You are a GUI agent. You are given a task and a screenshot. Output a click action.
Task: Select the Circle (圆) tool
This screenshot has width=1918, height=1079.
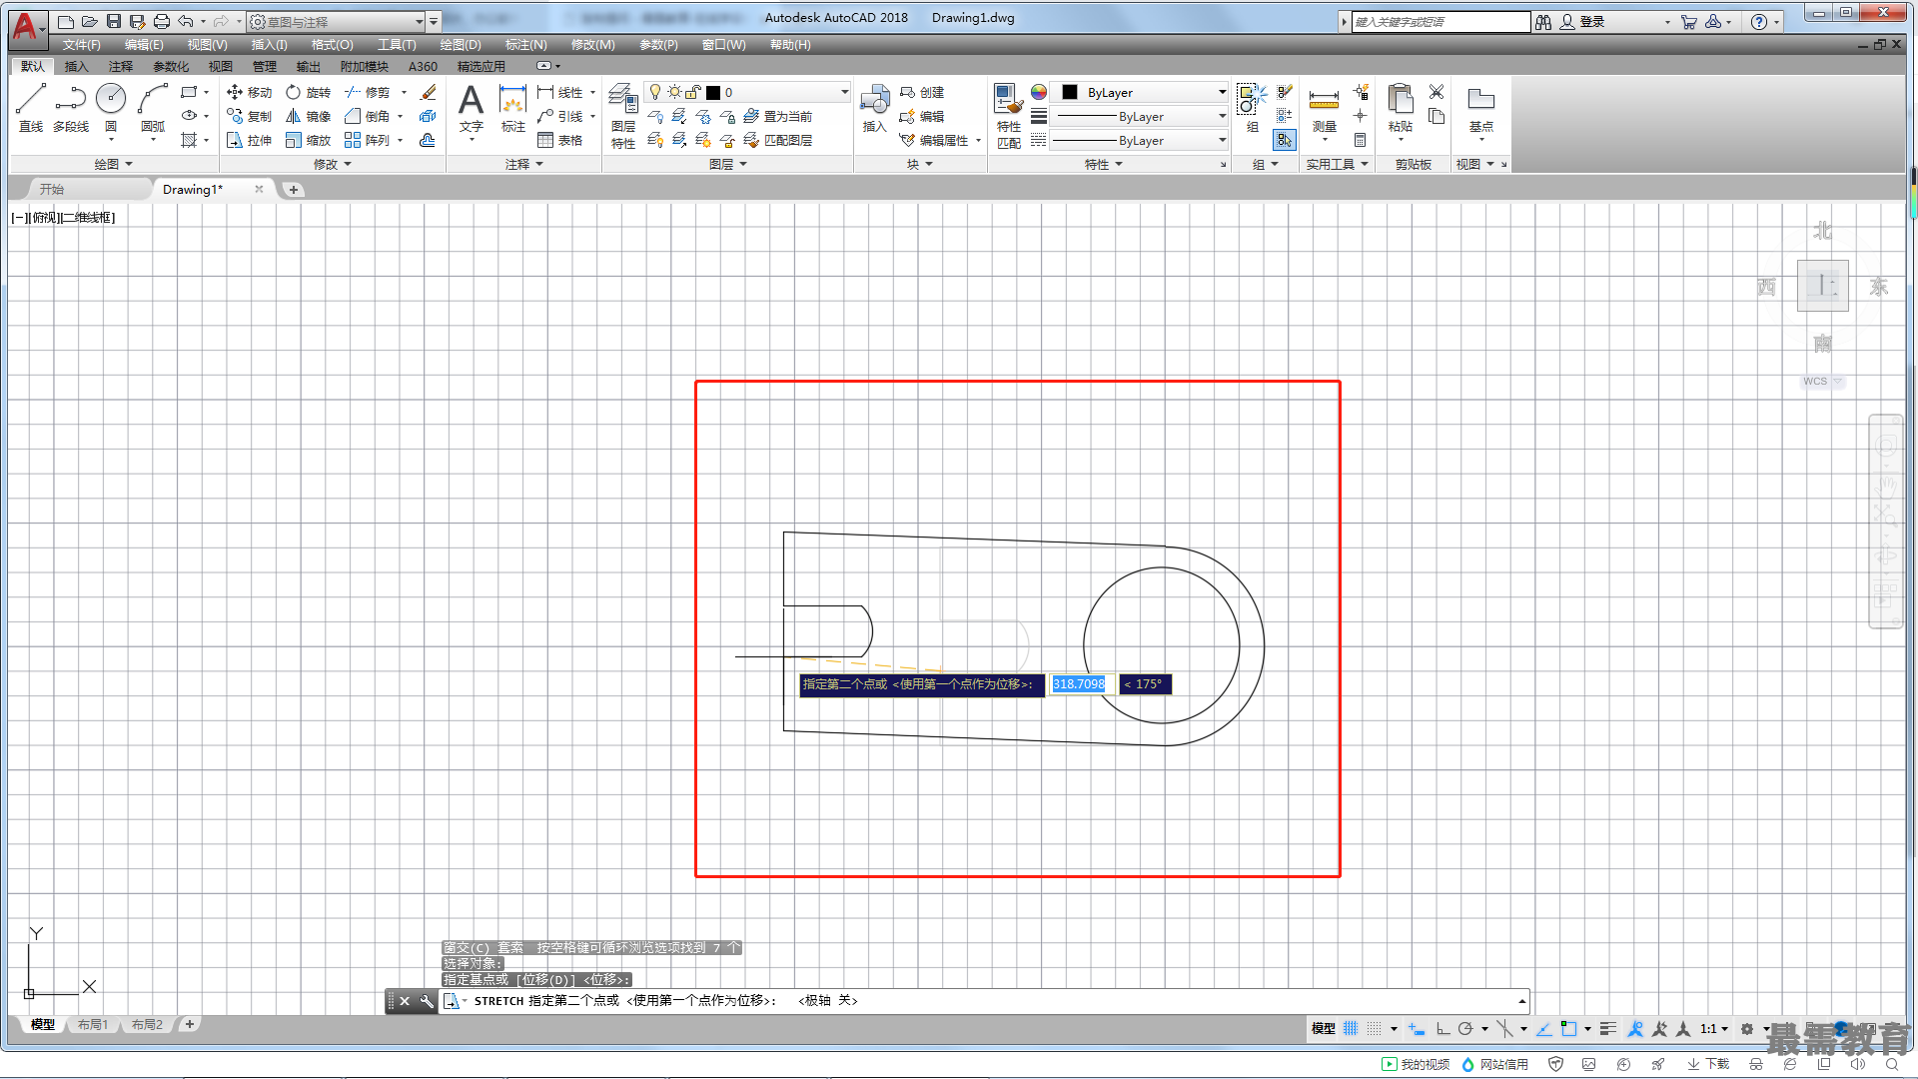pyautogui.click(x=111, y=108)
